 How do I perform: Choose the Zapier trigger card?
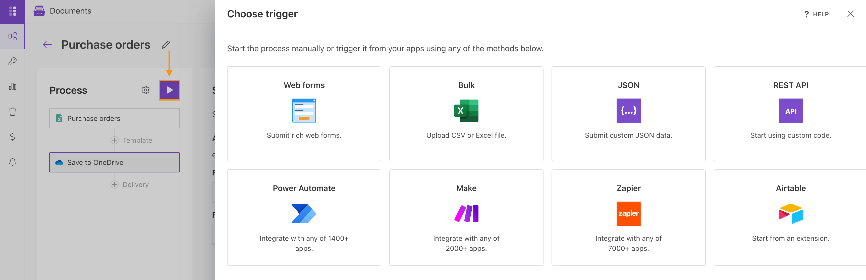pos(628,217)
